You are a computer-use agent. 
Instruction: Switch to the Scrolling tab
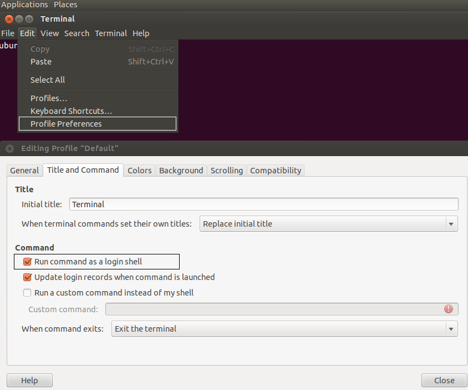(x=226, y=170)
